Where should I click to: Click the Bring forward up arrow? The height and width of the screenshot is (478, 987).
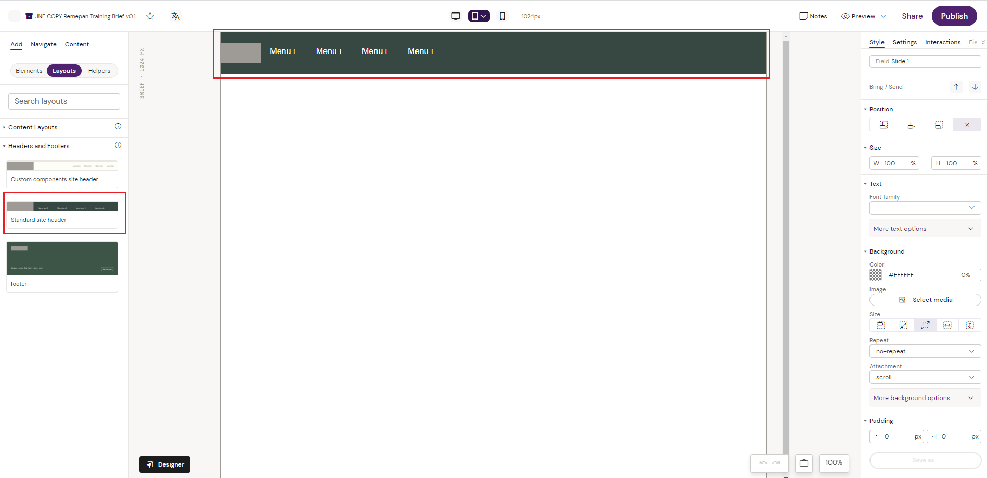coord(956,87)
